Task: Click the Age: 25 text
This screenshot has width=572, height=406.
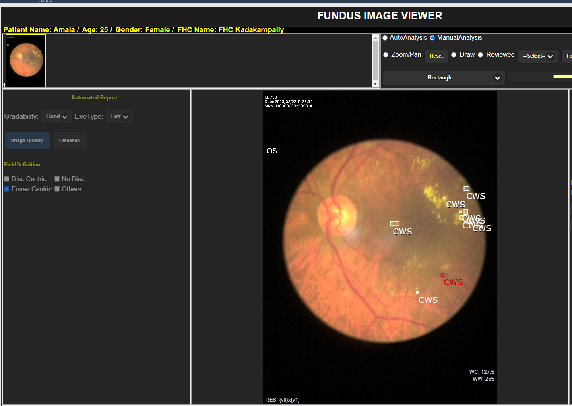Action: coord(95,30)
